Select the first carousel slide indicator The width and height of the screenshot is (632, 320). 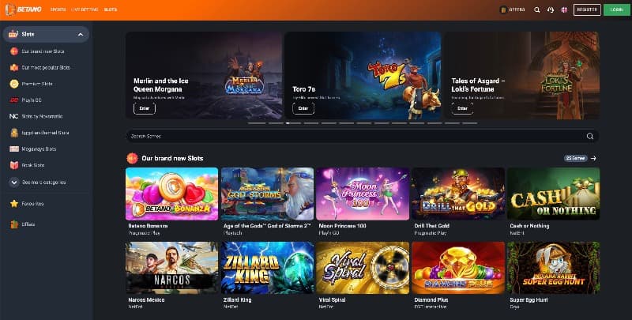point(257,123)
